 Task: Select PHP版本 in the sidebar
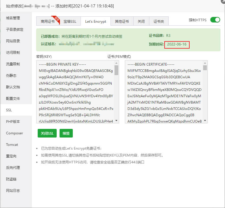point(13,122)
